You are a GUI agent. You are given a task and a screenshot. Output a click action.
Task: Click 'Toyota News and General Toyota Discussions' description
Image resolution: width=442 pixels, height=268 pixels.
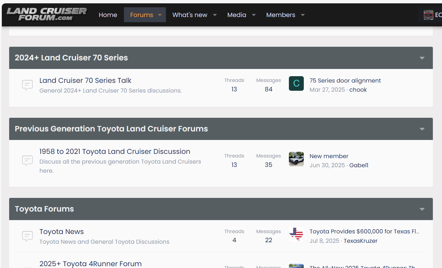click(x=104, y=242)
